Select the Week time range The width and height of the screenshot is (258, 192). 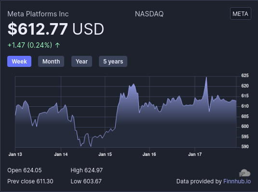(x=19, y=62)
